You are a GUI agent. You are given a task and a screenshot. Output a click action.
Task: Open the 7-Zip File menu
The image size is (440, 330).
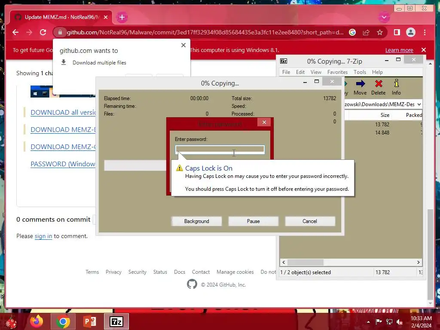286,72
